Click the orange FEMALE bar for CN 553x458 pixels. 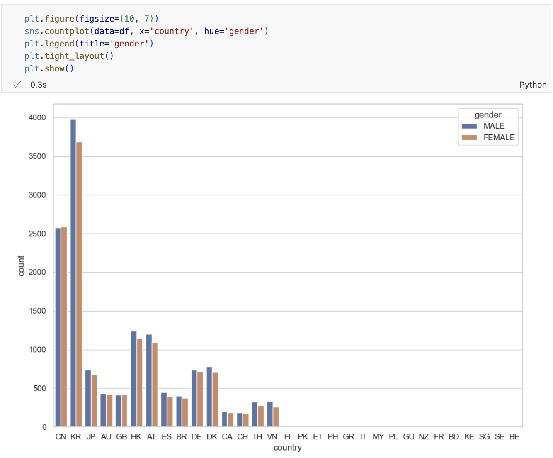(x=64, y=327)
